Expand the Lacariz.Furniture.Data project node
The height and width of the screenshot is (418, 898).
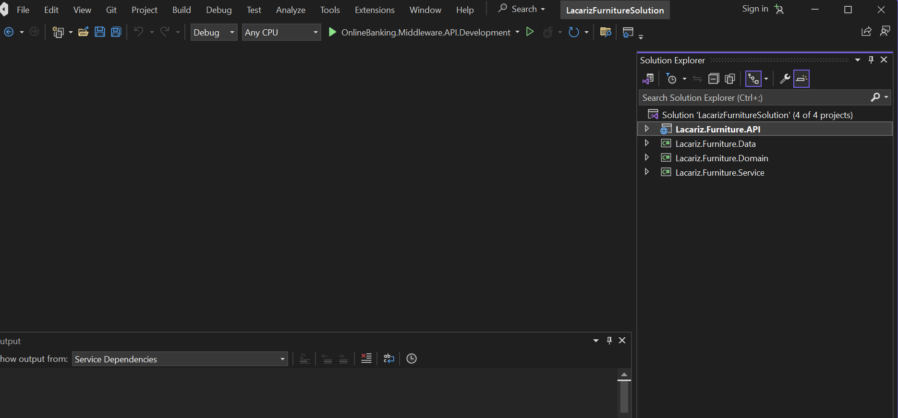647,143
